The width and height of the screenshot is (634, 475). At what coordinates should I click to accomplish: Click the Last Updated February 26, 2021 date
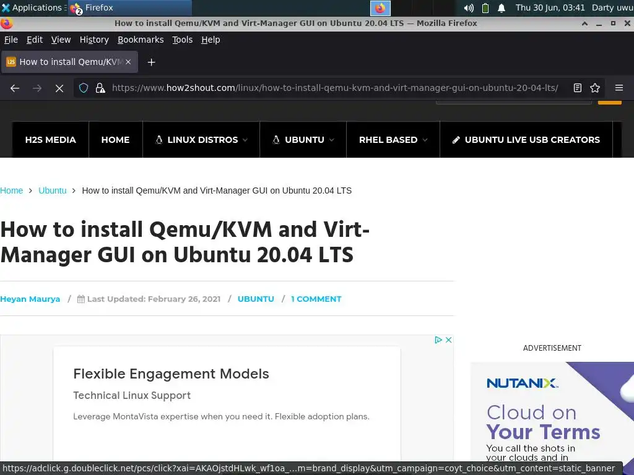pos(154,299)
